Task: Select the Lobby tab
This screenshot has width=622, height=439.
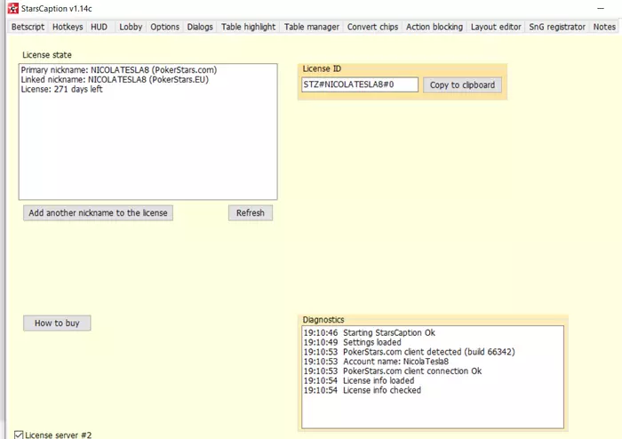Action: (131, 27)
